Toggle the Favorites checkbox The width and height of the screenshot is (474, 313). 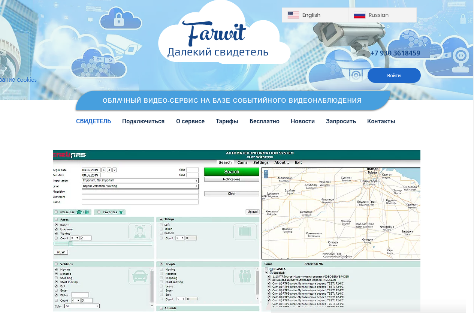pyautogui.click(x=99, y=212)
